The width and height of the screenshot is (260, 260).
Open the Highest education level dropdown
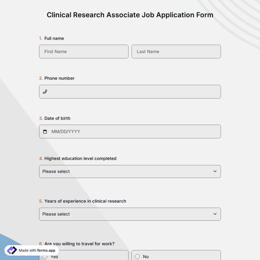coord(130,172)
